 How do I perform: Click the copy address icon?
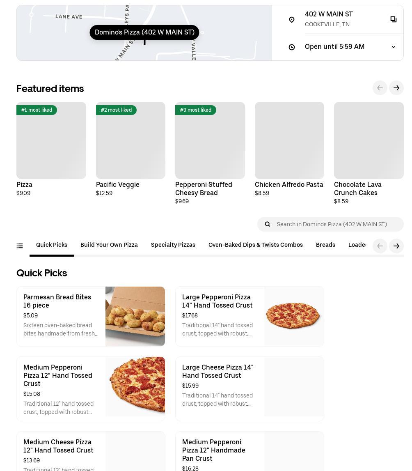click(393, 19)
